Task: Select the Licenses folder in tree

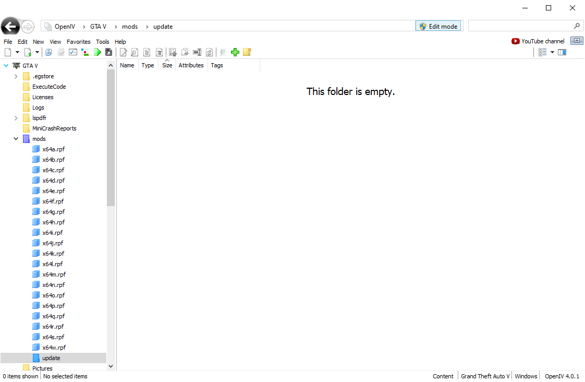Action: pyautogui.click(x=43, y=97)
